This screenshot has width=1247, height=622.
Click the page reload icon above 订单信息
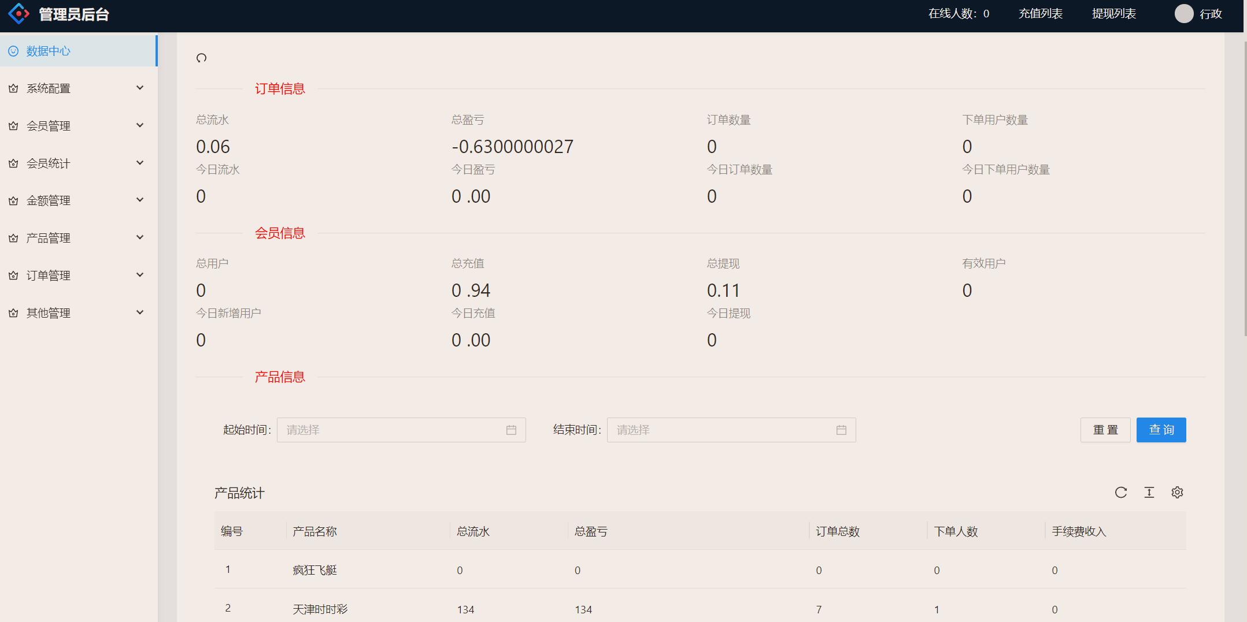201,58
